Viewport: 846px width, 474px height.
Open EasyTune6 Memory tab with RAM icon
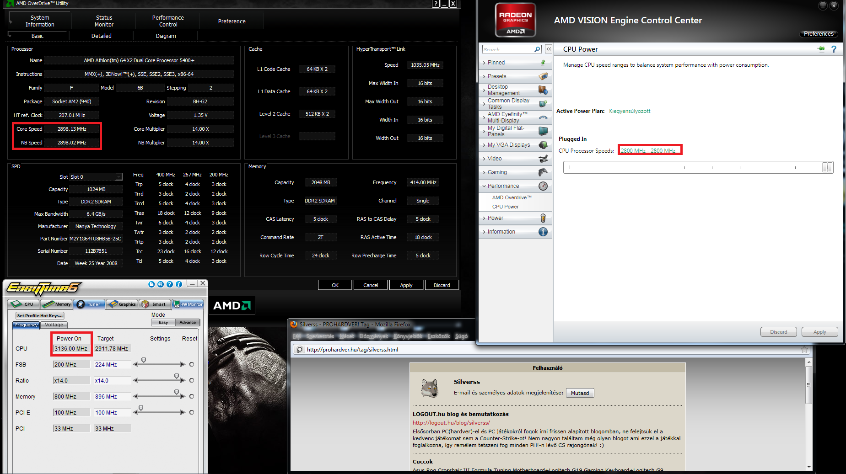(56, 304)
